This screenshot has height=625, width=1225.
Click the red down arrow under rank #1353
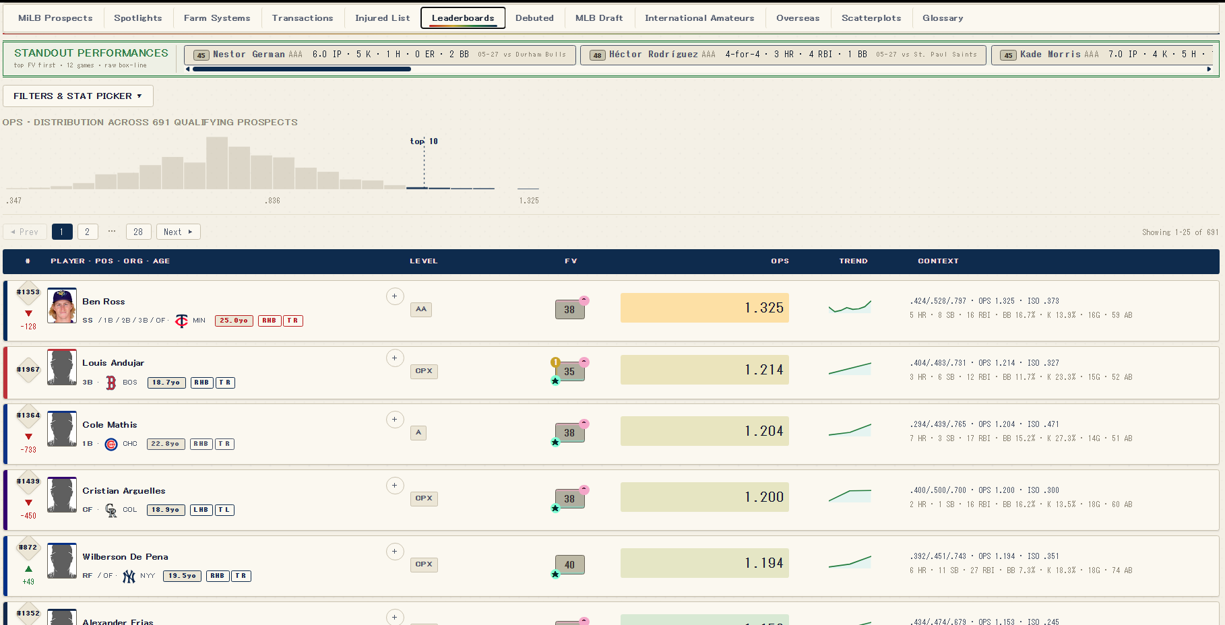(x=28, y=313)
